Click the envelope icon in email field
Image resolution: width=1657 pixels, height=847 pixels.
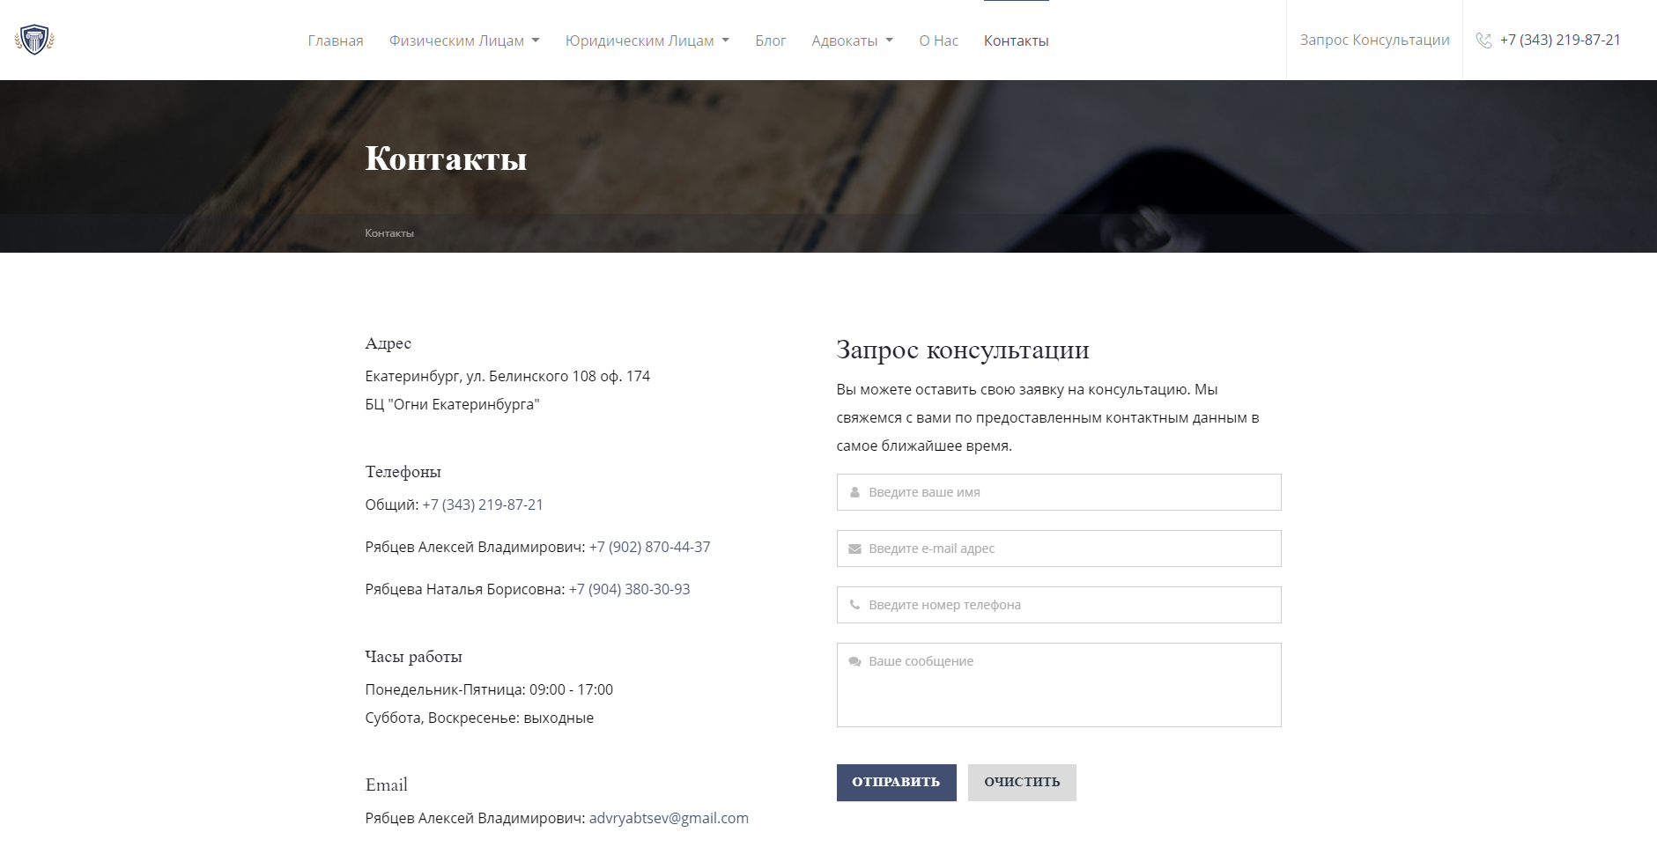coord(854,549)
